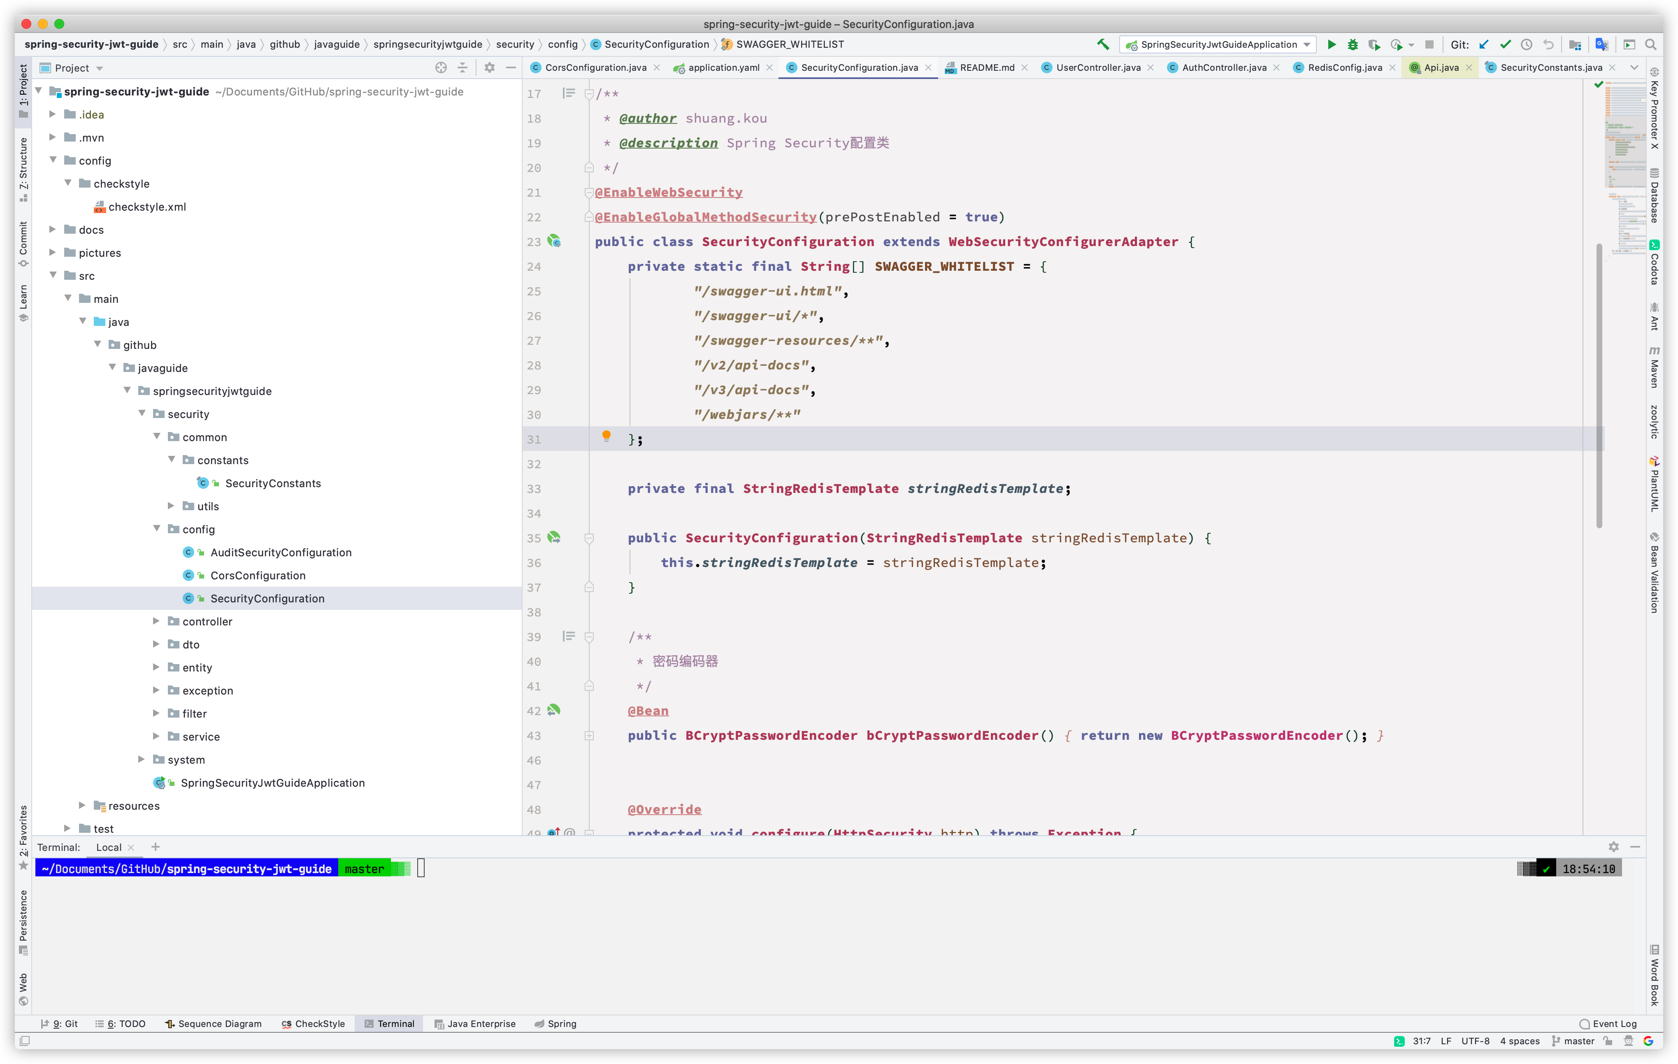The width and height of the screenshot is (1678, 1064).
Task: Expand the controller folder in project tree
Action: pyautogui.click(x=156, y=621)
